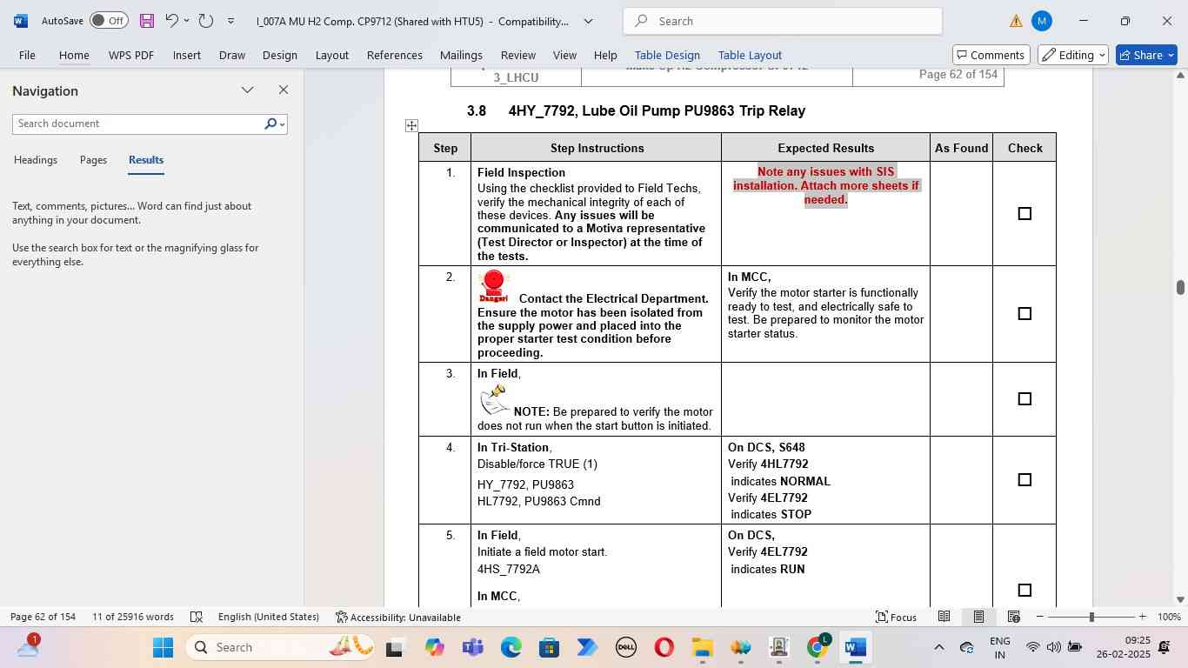
Task: Switch to Pages in Navigation
Action: [x=93, y=160]
